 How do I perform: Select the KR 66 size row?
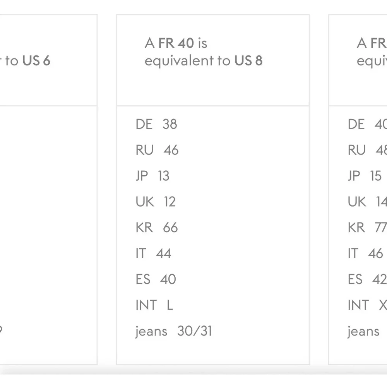[x=157, y=228]
